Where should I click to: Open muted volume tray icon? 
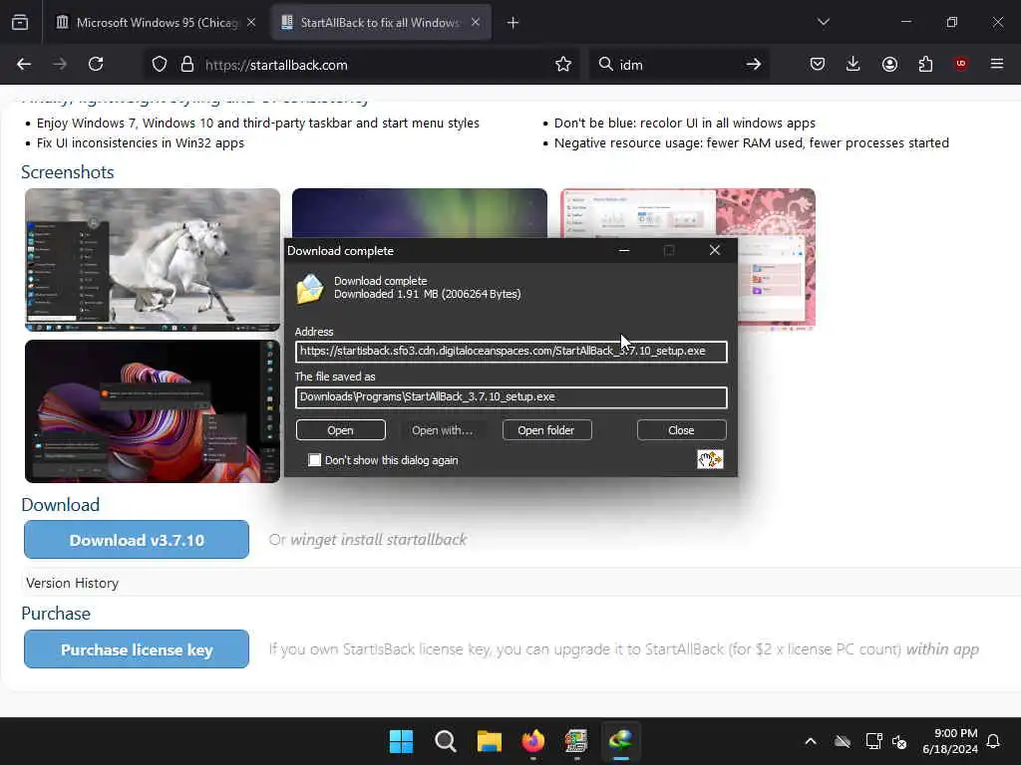click(899, 741)
